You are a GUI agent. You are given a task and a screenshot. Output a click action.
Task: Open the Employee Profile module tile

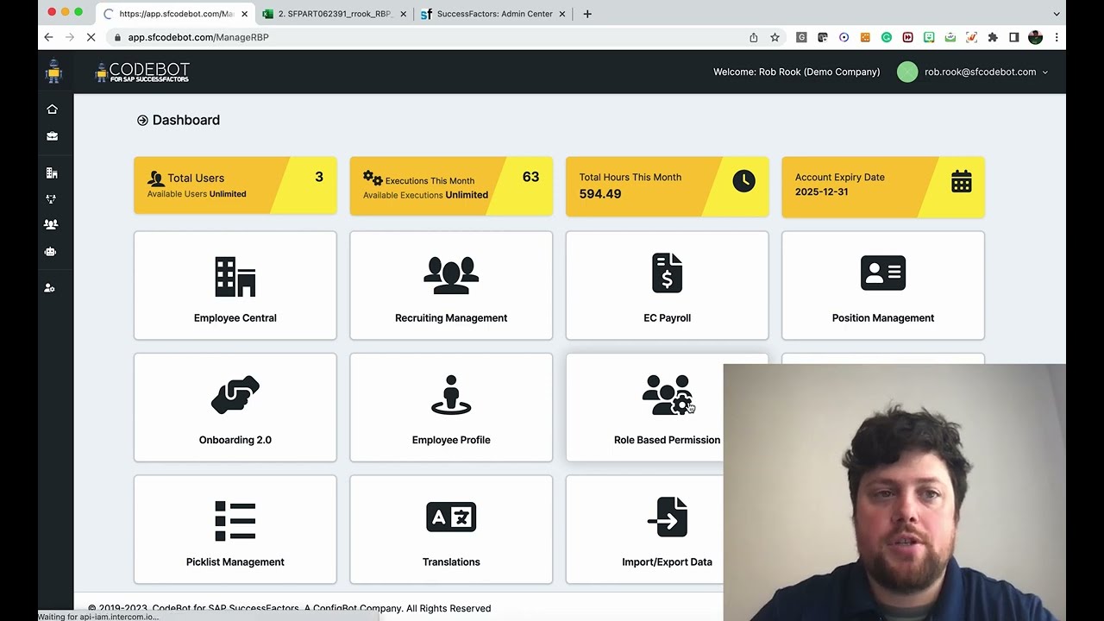[x=451, y=407]
